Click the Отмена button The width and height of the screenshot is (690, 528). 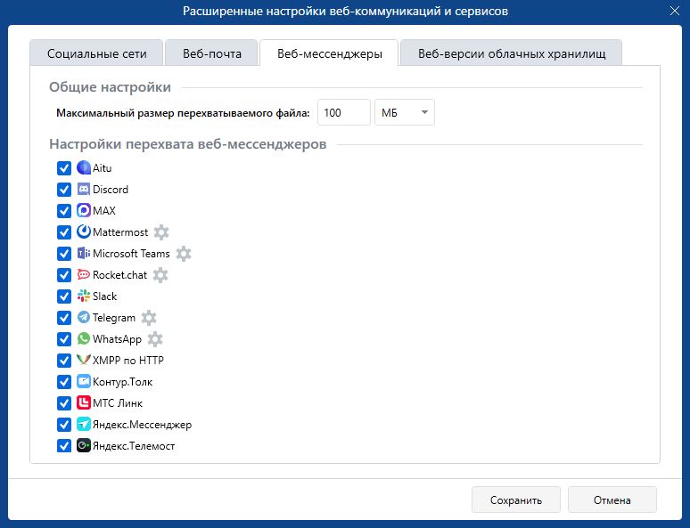pyautogui.click(x=612, y=500)
